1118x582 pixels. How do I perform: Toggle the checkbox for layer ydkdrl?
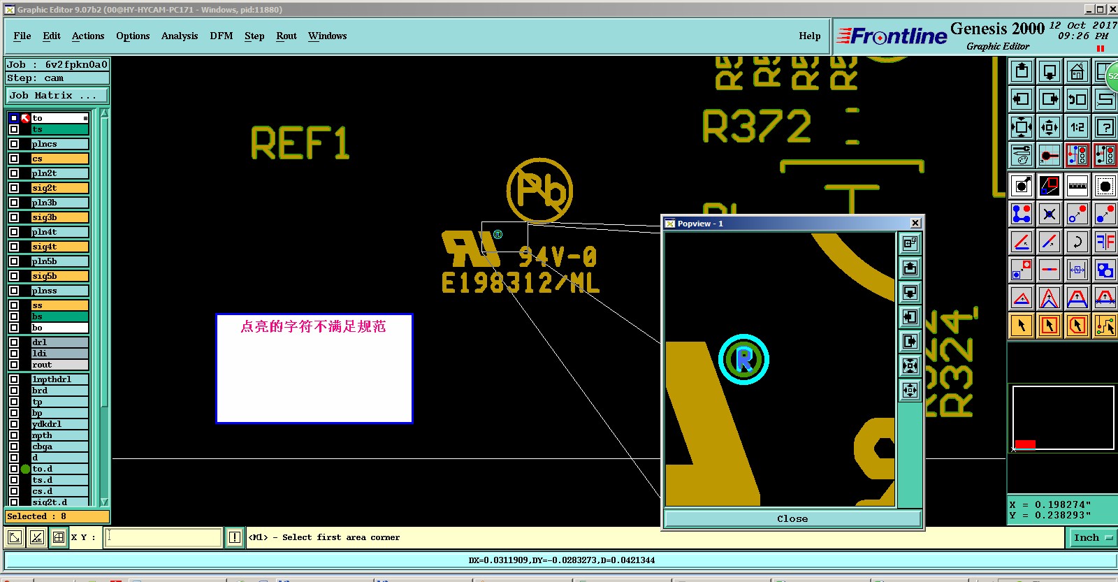click(14, 424)
